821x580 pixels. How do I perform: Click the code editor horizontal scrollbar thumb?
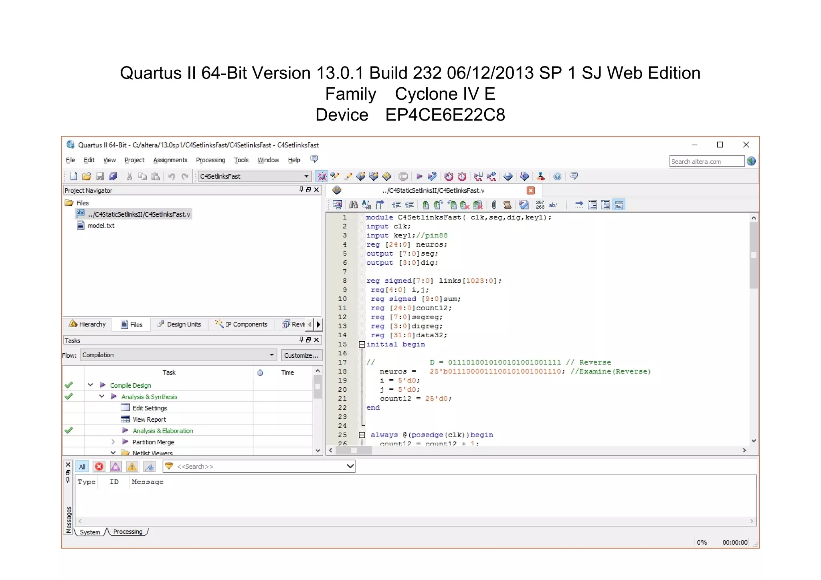pos(354,450)
